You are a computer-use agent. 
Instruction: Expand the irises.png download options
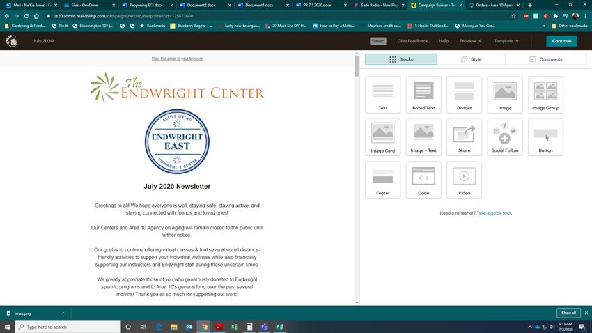pyautogui.click(x=63, y=313)
